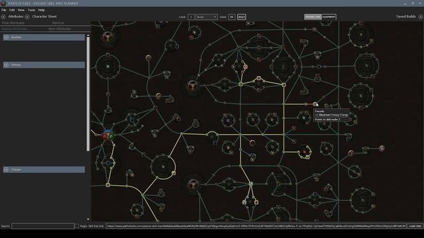Open the character class dropdown
The height and width of the screenshot is (238, 424).
pos(206,17)
